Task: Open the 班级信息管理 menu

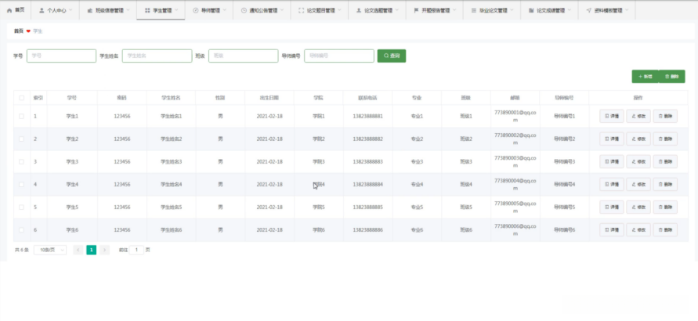Action: [108, 10]
